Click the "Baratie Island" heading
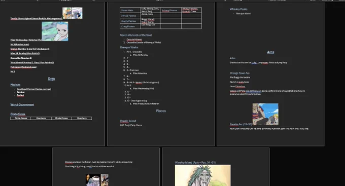This screenshot has height=186, width=345. 128,121
